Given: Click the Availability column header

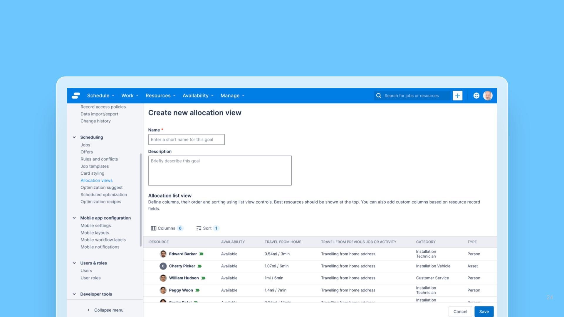Looking at the screenshot, I should pos(233,242).
